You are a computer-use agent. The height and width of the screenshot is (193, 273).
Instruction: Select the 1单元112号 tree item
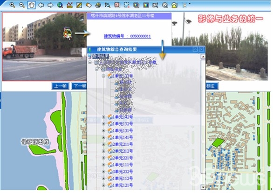pyautogui.click(x=123, y=179)
